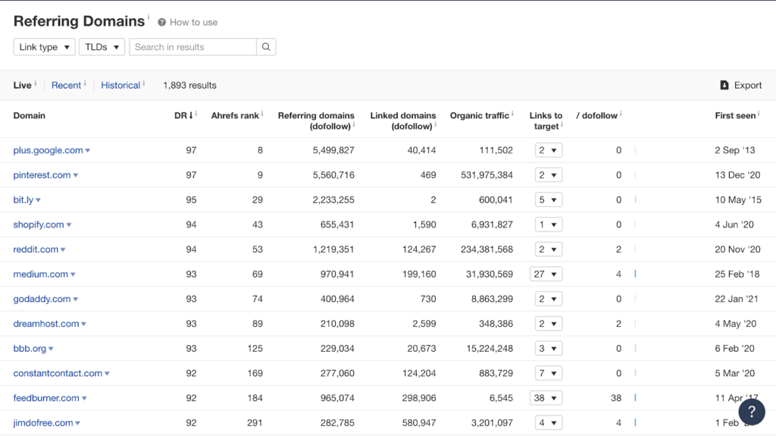
Task: Click the search magnifier icon button
Action: click(266, 47)
